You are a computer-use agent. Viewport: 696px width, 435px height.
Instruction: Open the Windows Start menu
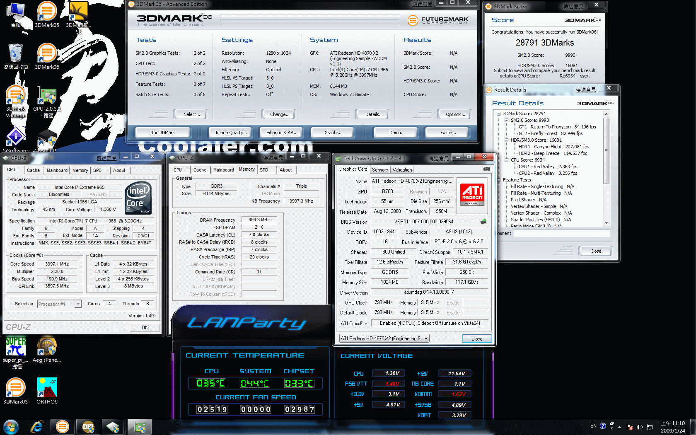click(11, 427)
